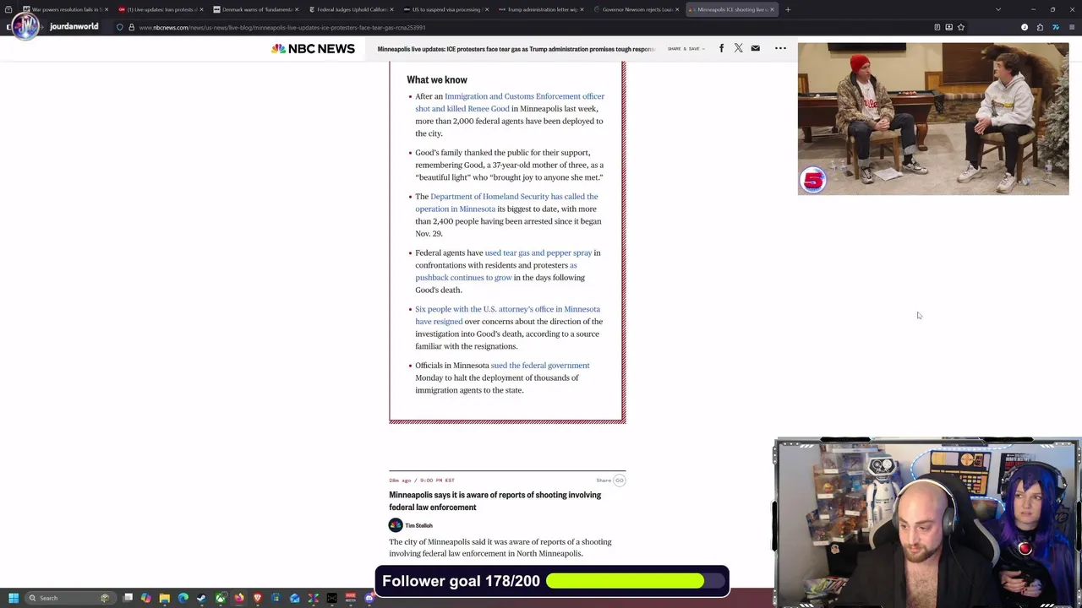Switch to Federal Judges Uphold California tab
Image resolution: width=1082 pixels, height=608 pixels.
[350, 9]
